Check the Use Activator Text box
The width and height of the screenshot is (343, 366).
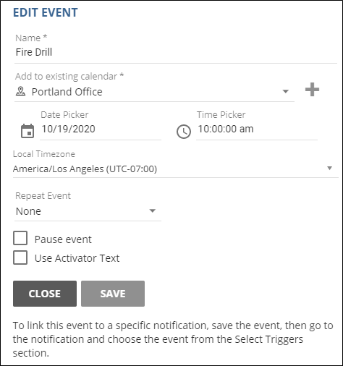(x=20, y=258)
